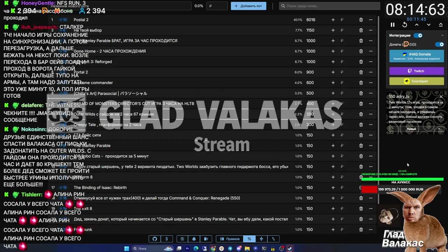Click the plus icon on Gone Home row
Screen dimensions: 448x252
pyautogui.click(x=333, y=51)
